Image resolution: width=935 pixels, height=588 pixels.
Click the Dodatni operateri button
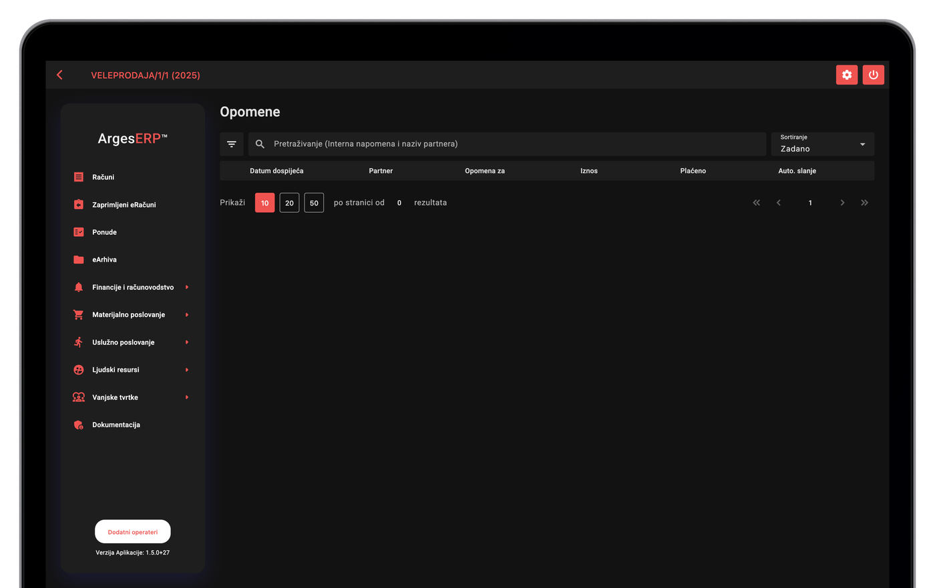pyautogui.click(x=133, y=532)
